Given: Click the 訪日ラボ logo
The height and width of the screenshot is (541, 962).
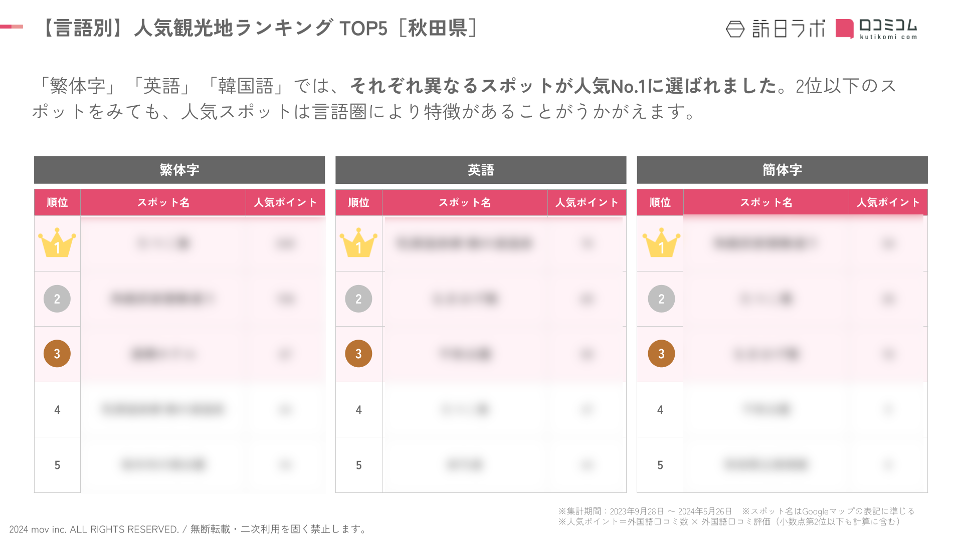Looking at the screenshot, I should [775, 29].
